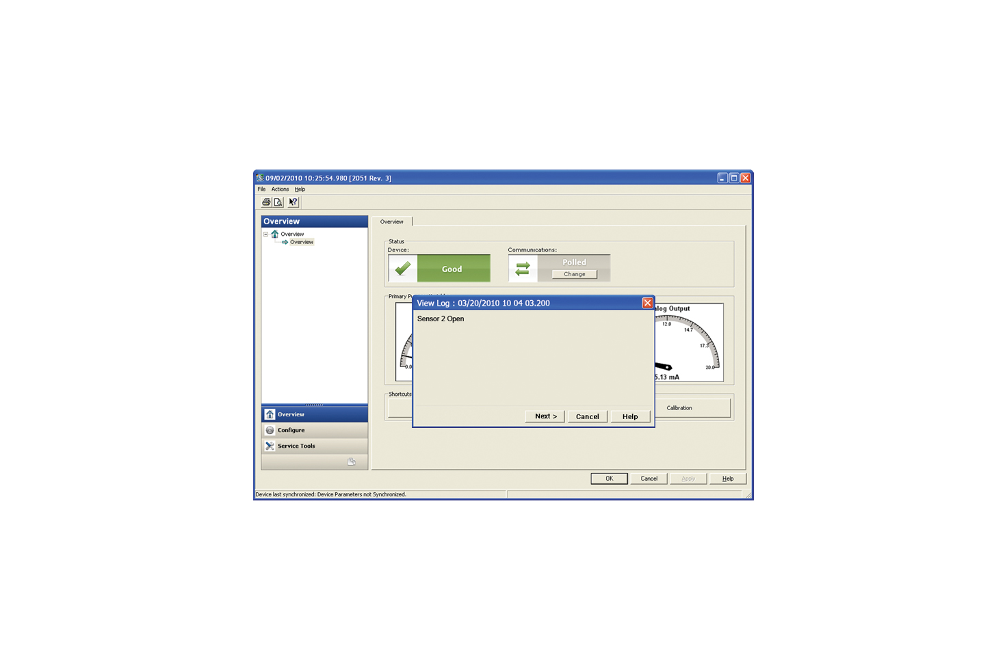Click the Change communications button
This screenshot has height=670, width=1007.
click(x=575, y=274)
